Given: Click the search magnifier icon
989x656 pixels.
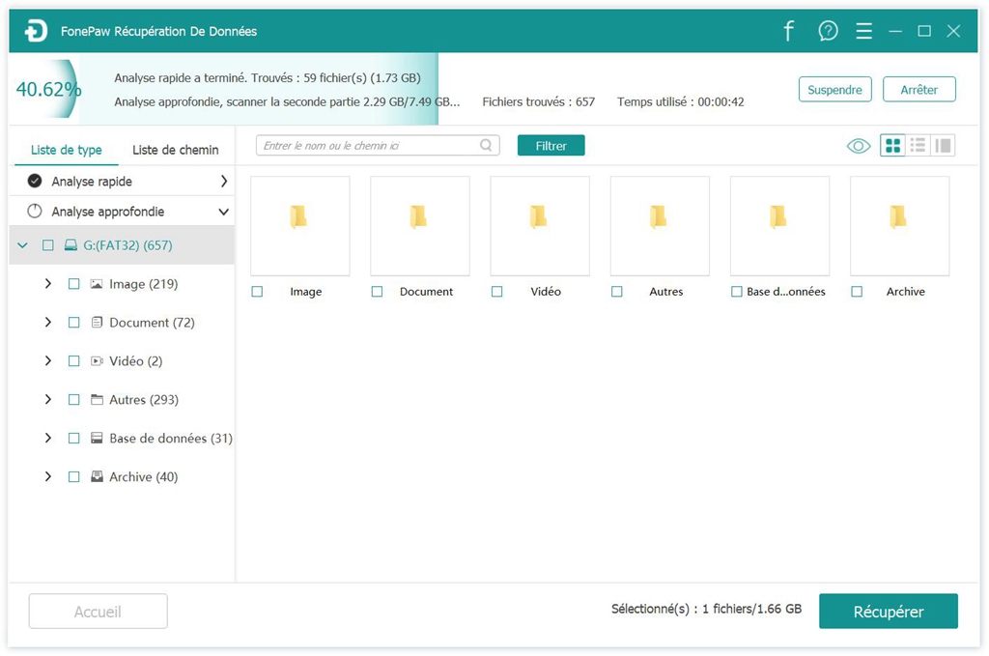Looking at the screenshot, I should tap(486, 145).
